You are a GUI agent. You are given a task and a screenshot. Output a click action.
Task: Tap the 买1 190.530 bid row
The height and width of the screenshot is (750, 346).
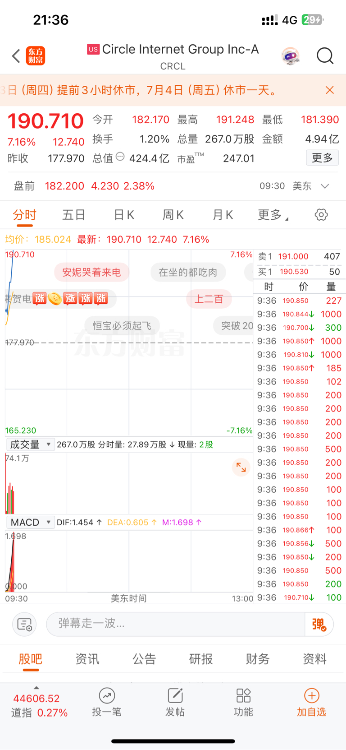(x=299, y=272)
